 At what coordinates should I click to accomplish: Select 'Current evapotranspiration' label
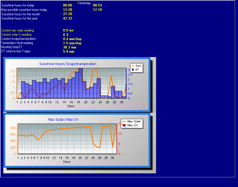[x=18, y=39]
